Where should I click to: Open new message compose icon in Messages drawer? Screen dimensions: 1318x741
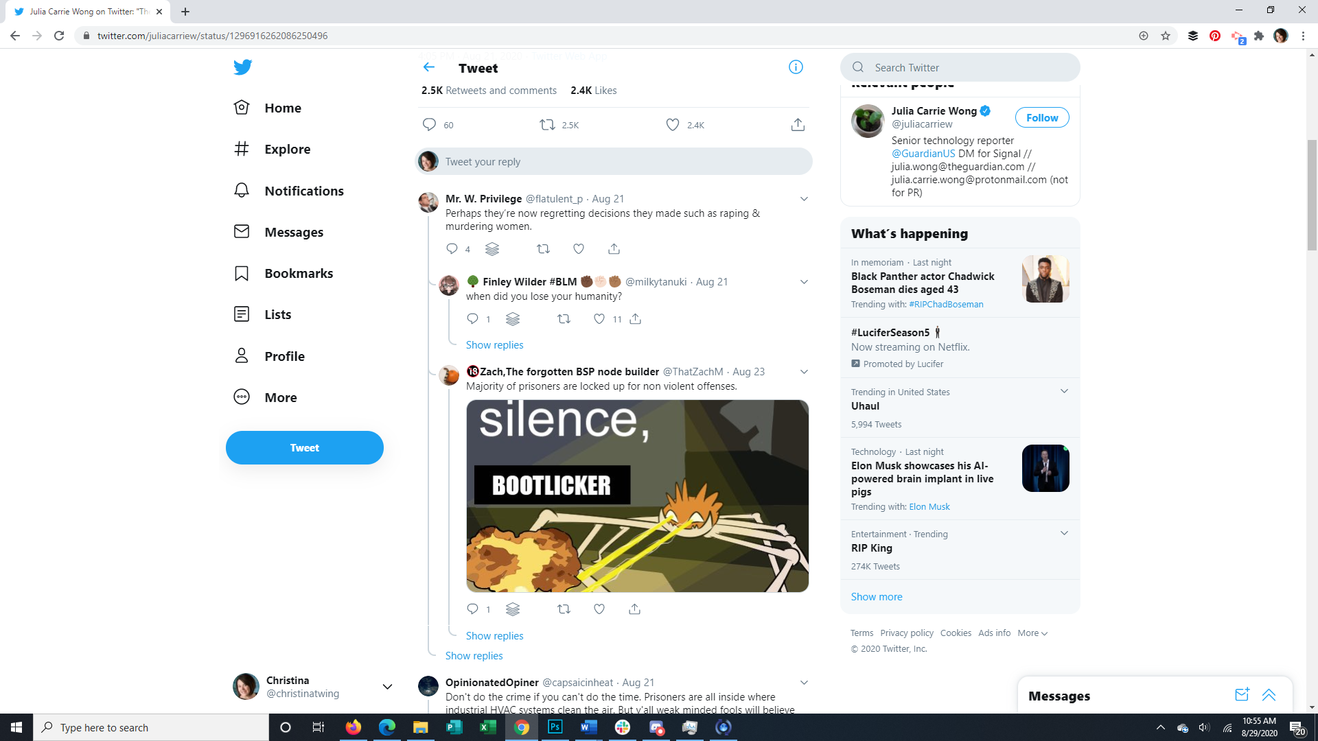(1241, 695)
